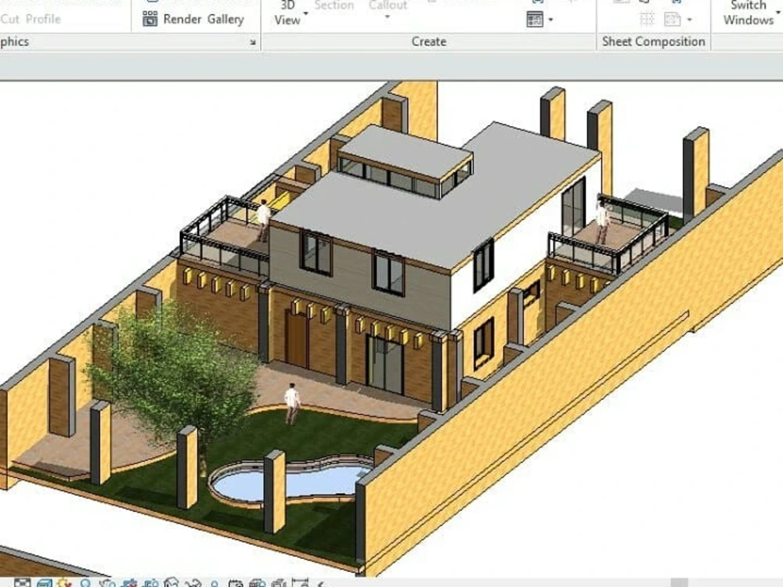Click the Sheet Composition panel label
Image resolution: width=783 pixels, height=587 pixels.
[x=653, y=41]
